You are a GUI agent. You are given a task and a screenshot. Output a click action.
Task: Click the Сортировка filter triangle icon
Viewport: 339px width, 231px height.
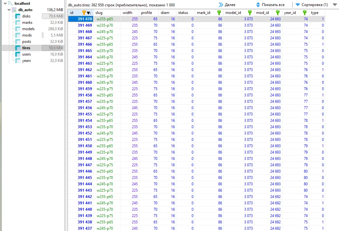click(298, 5)
